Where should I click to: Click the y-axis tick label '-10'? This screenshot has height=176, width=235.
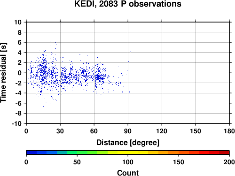click(16, 123)
